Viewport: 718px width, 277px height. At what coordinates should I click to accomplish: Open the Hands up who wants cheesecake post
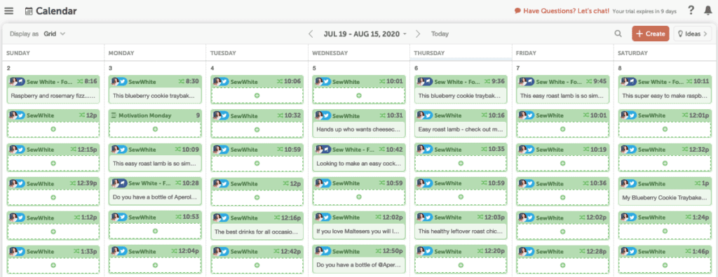tap(358, 129)
